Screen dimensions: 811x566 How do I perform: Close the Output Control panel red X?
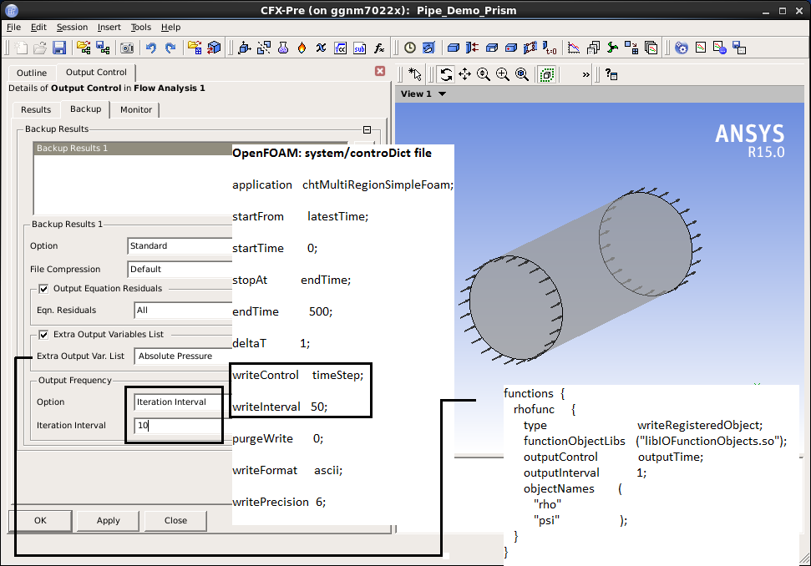[380, 71]
